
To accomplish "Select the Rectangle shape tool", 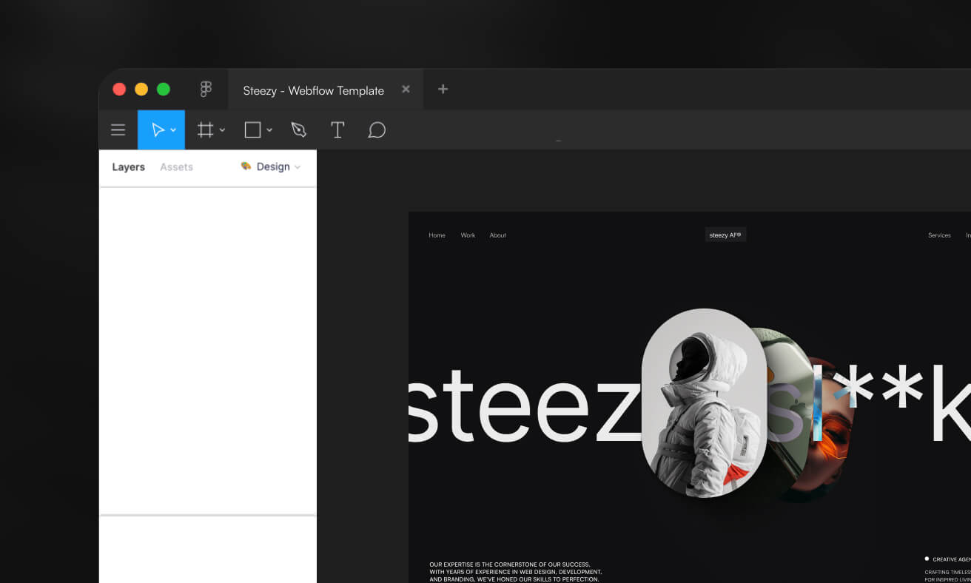I will [252, 130].
